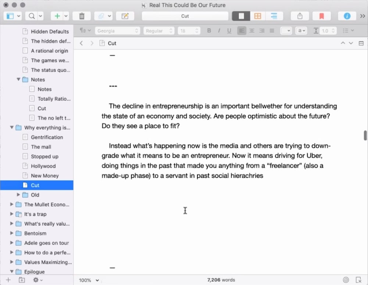Split the editor using the split icon

[x=361, y=43]
